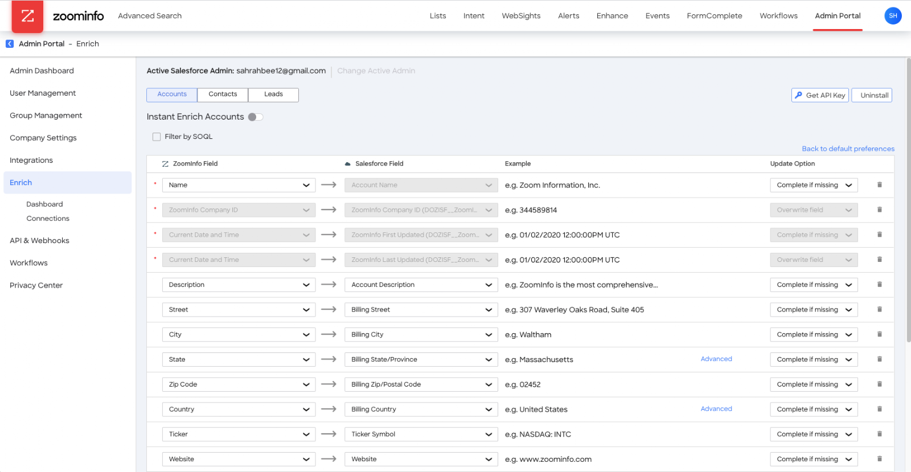Open update option dropdown for Name row
The width and height of the screenshot is (911, 472).
pos(814,185)
